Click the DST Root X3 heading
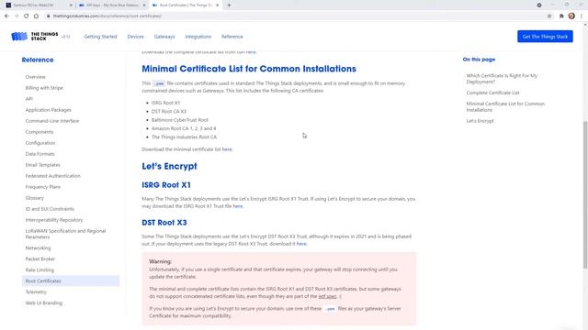Viewport: 588px width, 330px height. tap(164, 223)
